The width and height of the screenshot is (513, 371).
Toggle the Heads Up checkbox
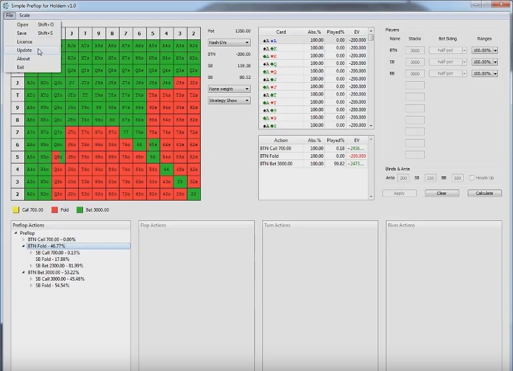pos(471,178)
